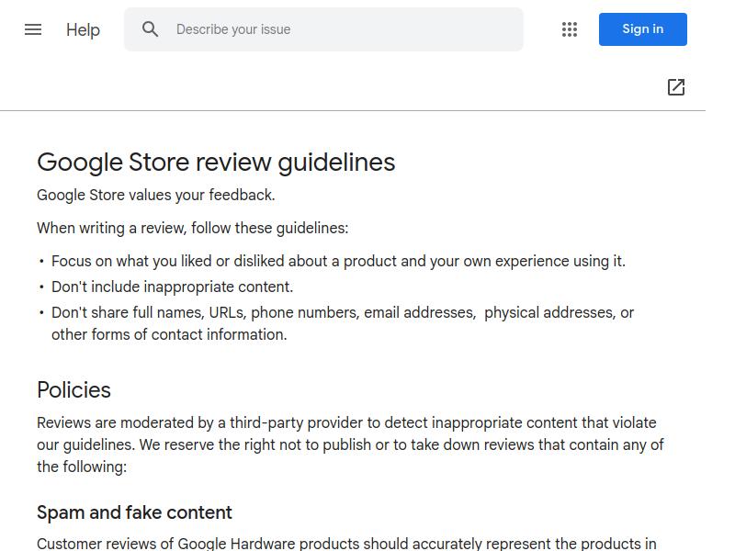Viewport: 735px width, 551px height.
Task: Click the Spam and fake content heading
Action: (x=134, y=512)
